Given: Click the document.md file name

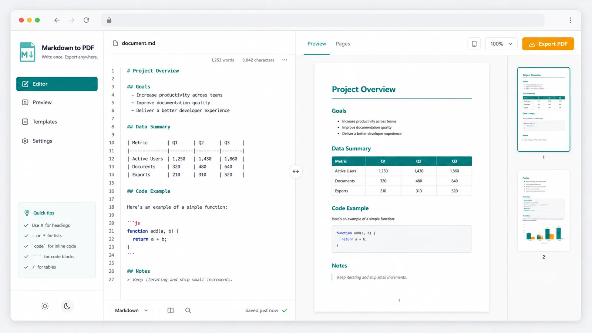Looking at the screenshot, I should pos(138,43).
